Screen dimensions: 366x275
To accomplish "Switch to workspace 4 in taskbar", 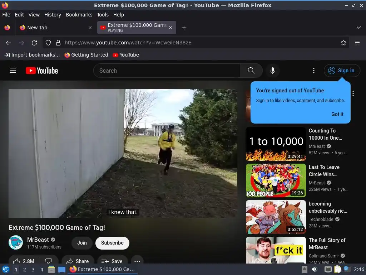I will click(x=42, y=270).
